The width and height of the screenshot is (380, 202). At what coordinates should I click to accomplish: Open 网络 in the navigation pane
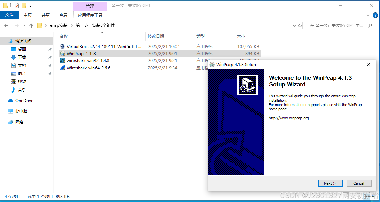click(19, 122)
